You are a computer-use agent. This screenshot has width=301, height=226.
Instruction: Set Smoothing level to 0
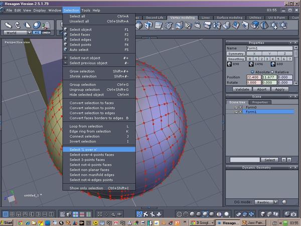pyautogui.click(x=249, y=59)
